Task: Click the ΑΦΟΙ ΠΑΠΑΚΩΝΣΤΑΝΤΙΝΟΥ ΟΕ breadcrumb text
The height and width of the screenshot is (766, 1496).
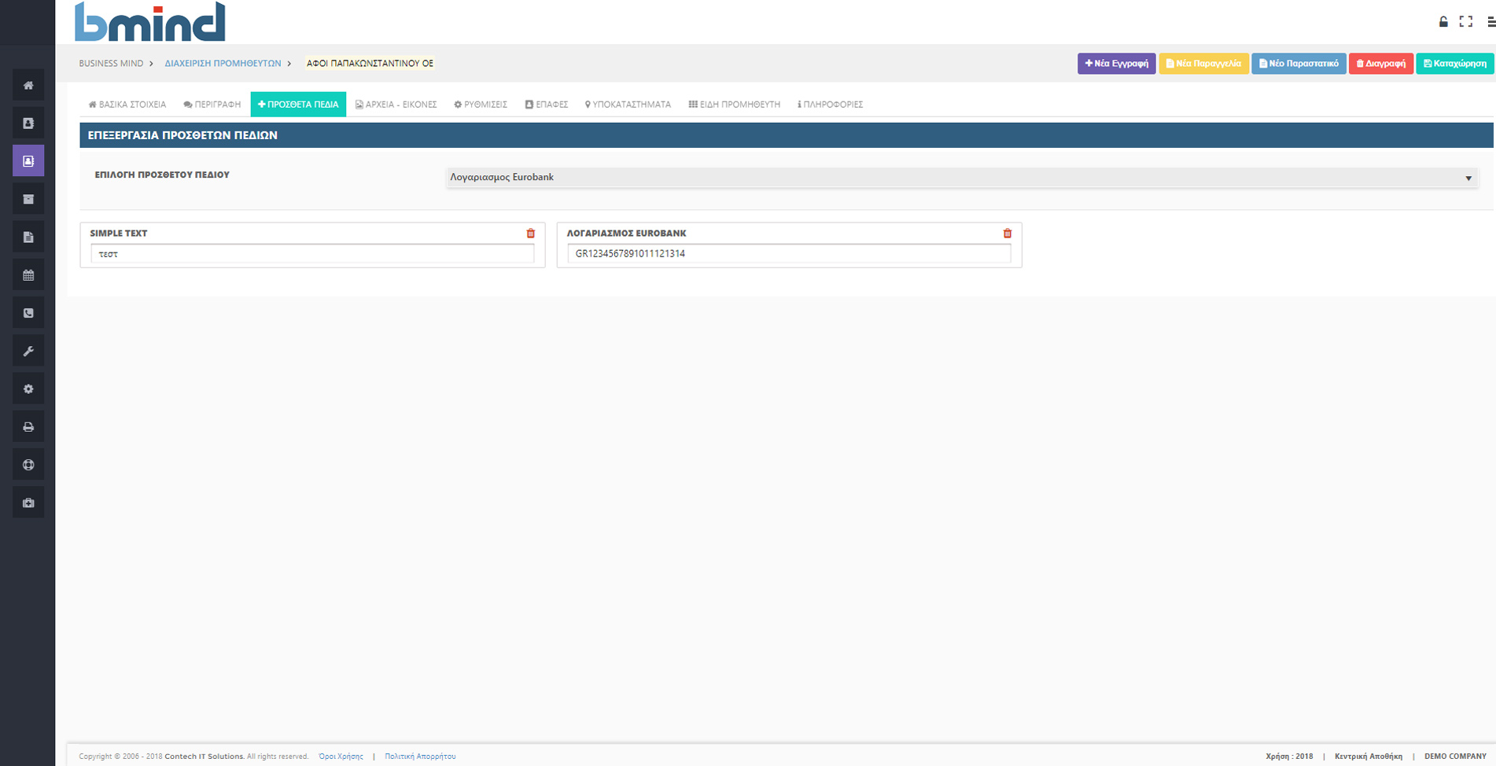Action: [370, 64]
